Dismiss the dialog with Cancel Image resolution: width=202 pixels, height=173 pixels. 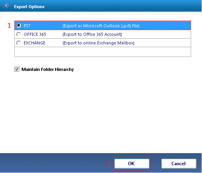(179, 164)
